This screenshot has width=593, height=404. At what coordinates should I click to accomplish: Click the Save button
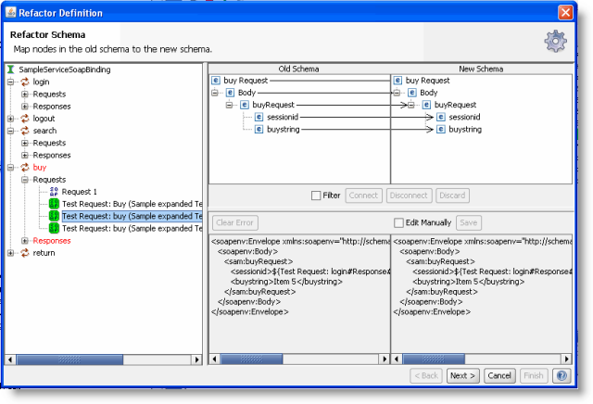coord(469,222)
